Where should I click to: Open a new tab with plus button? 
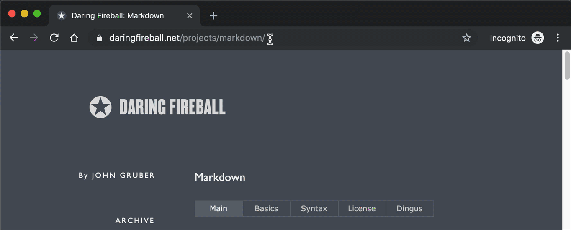(213, 16)
